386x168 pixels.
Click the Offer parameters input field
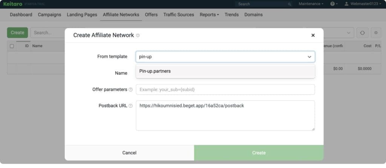point(225,90)
